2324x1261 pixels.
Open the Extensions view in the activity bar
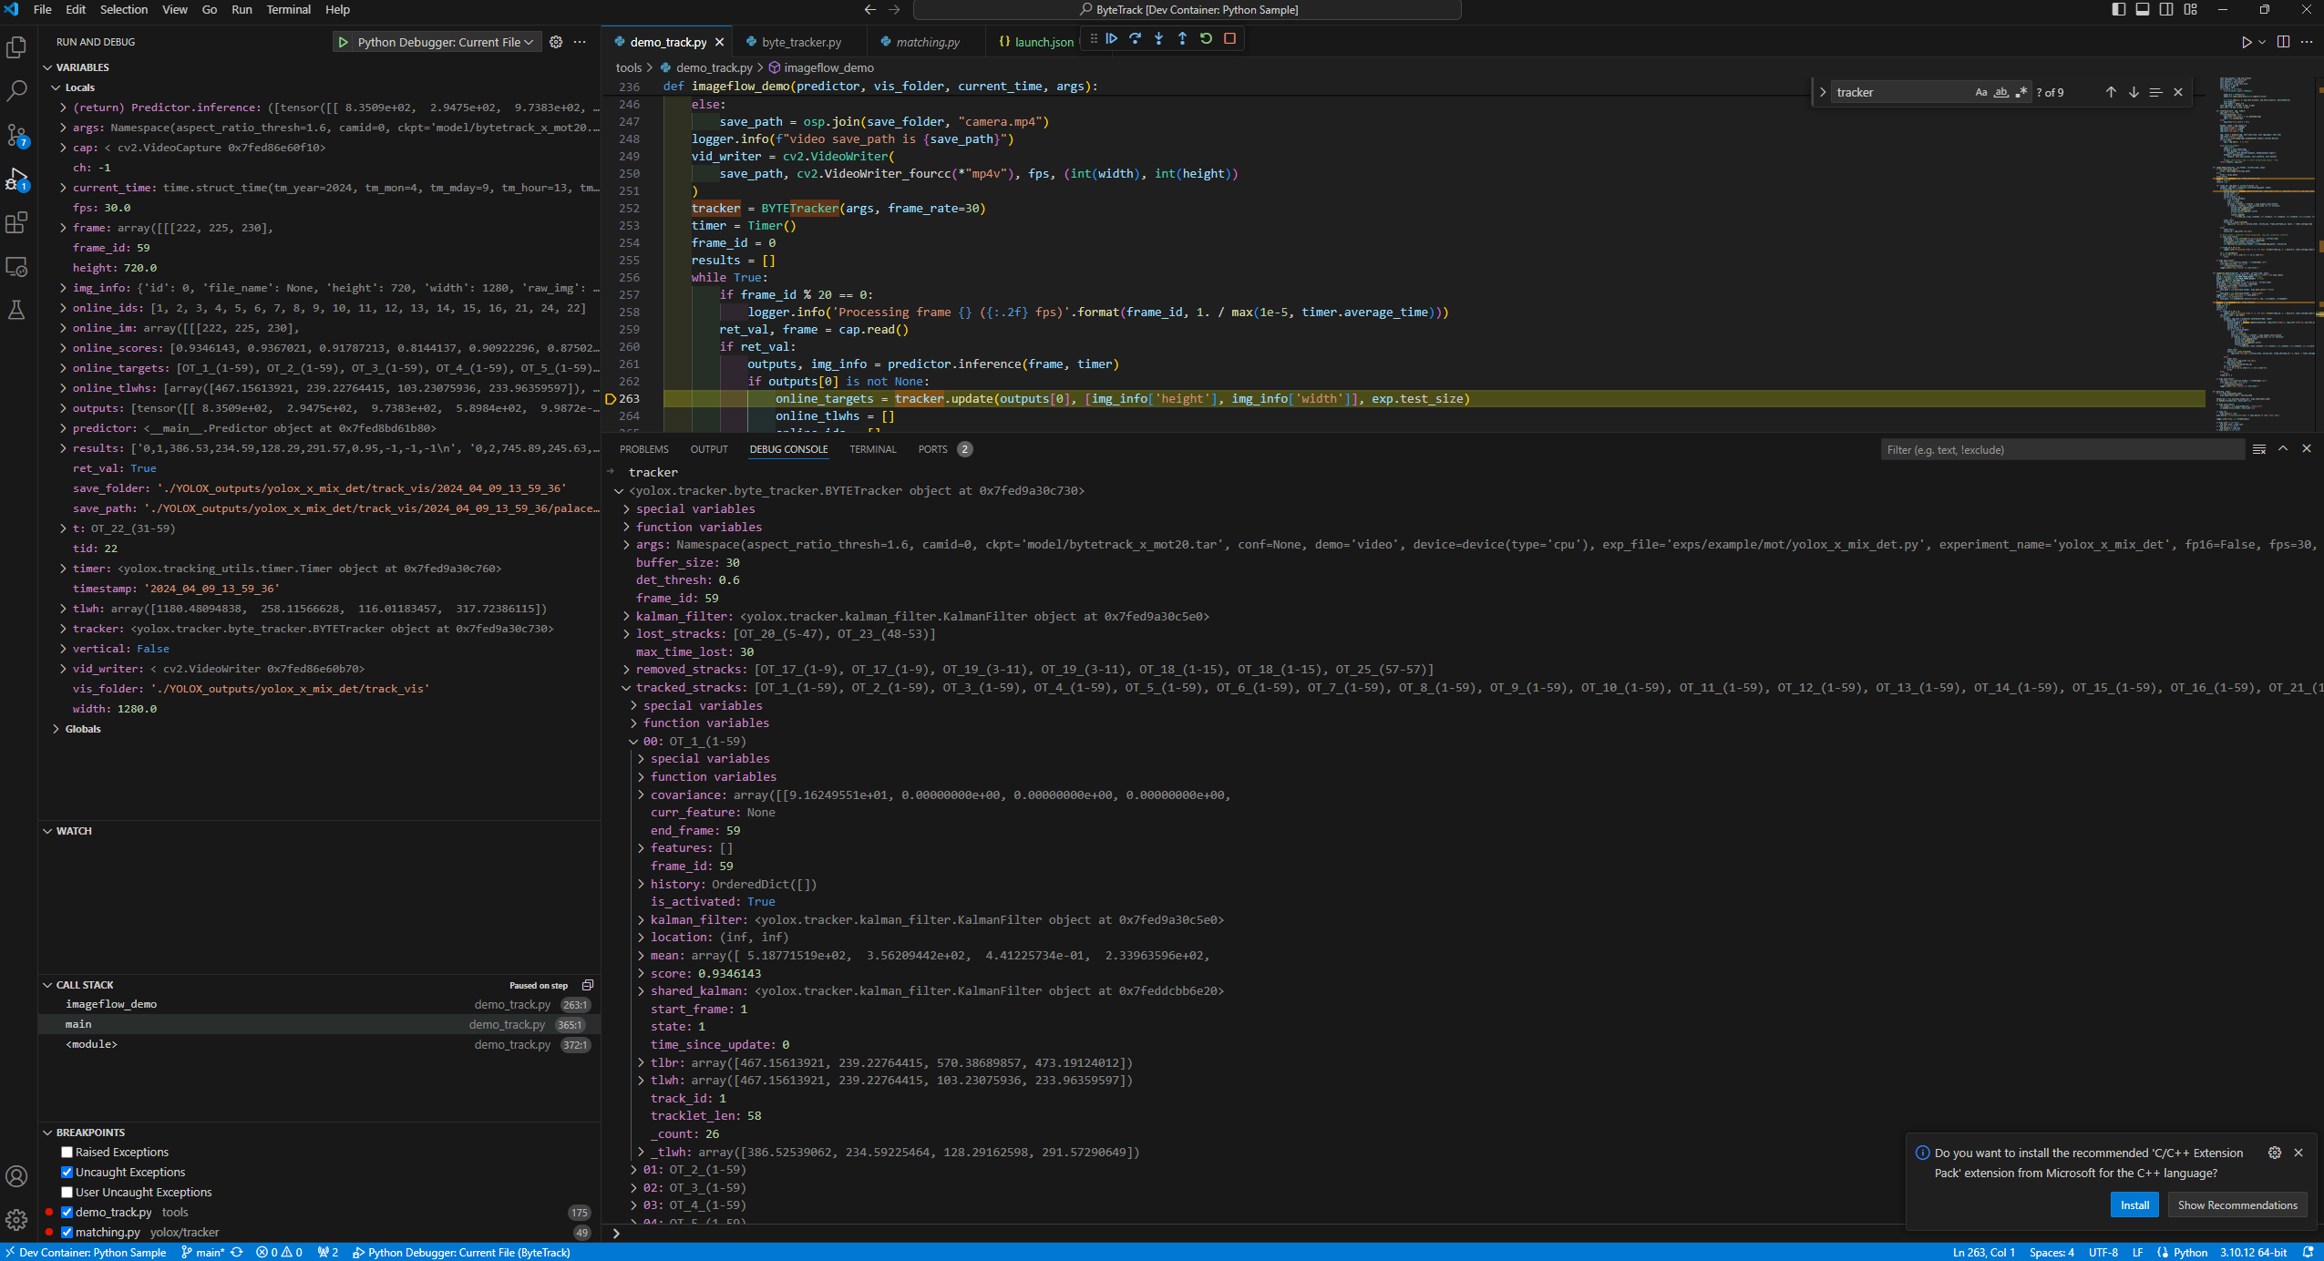tap(16, 223)
